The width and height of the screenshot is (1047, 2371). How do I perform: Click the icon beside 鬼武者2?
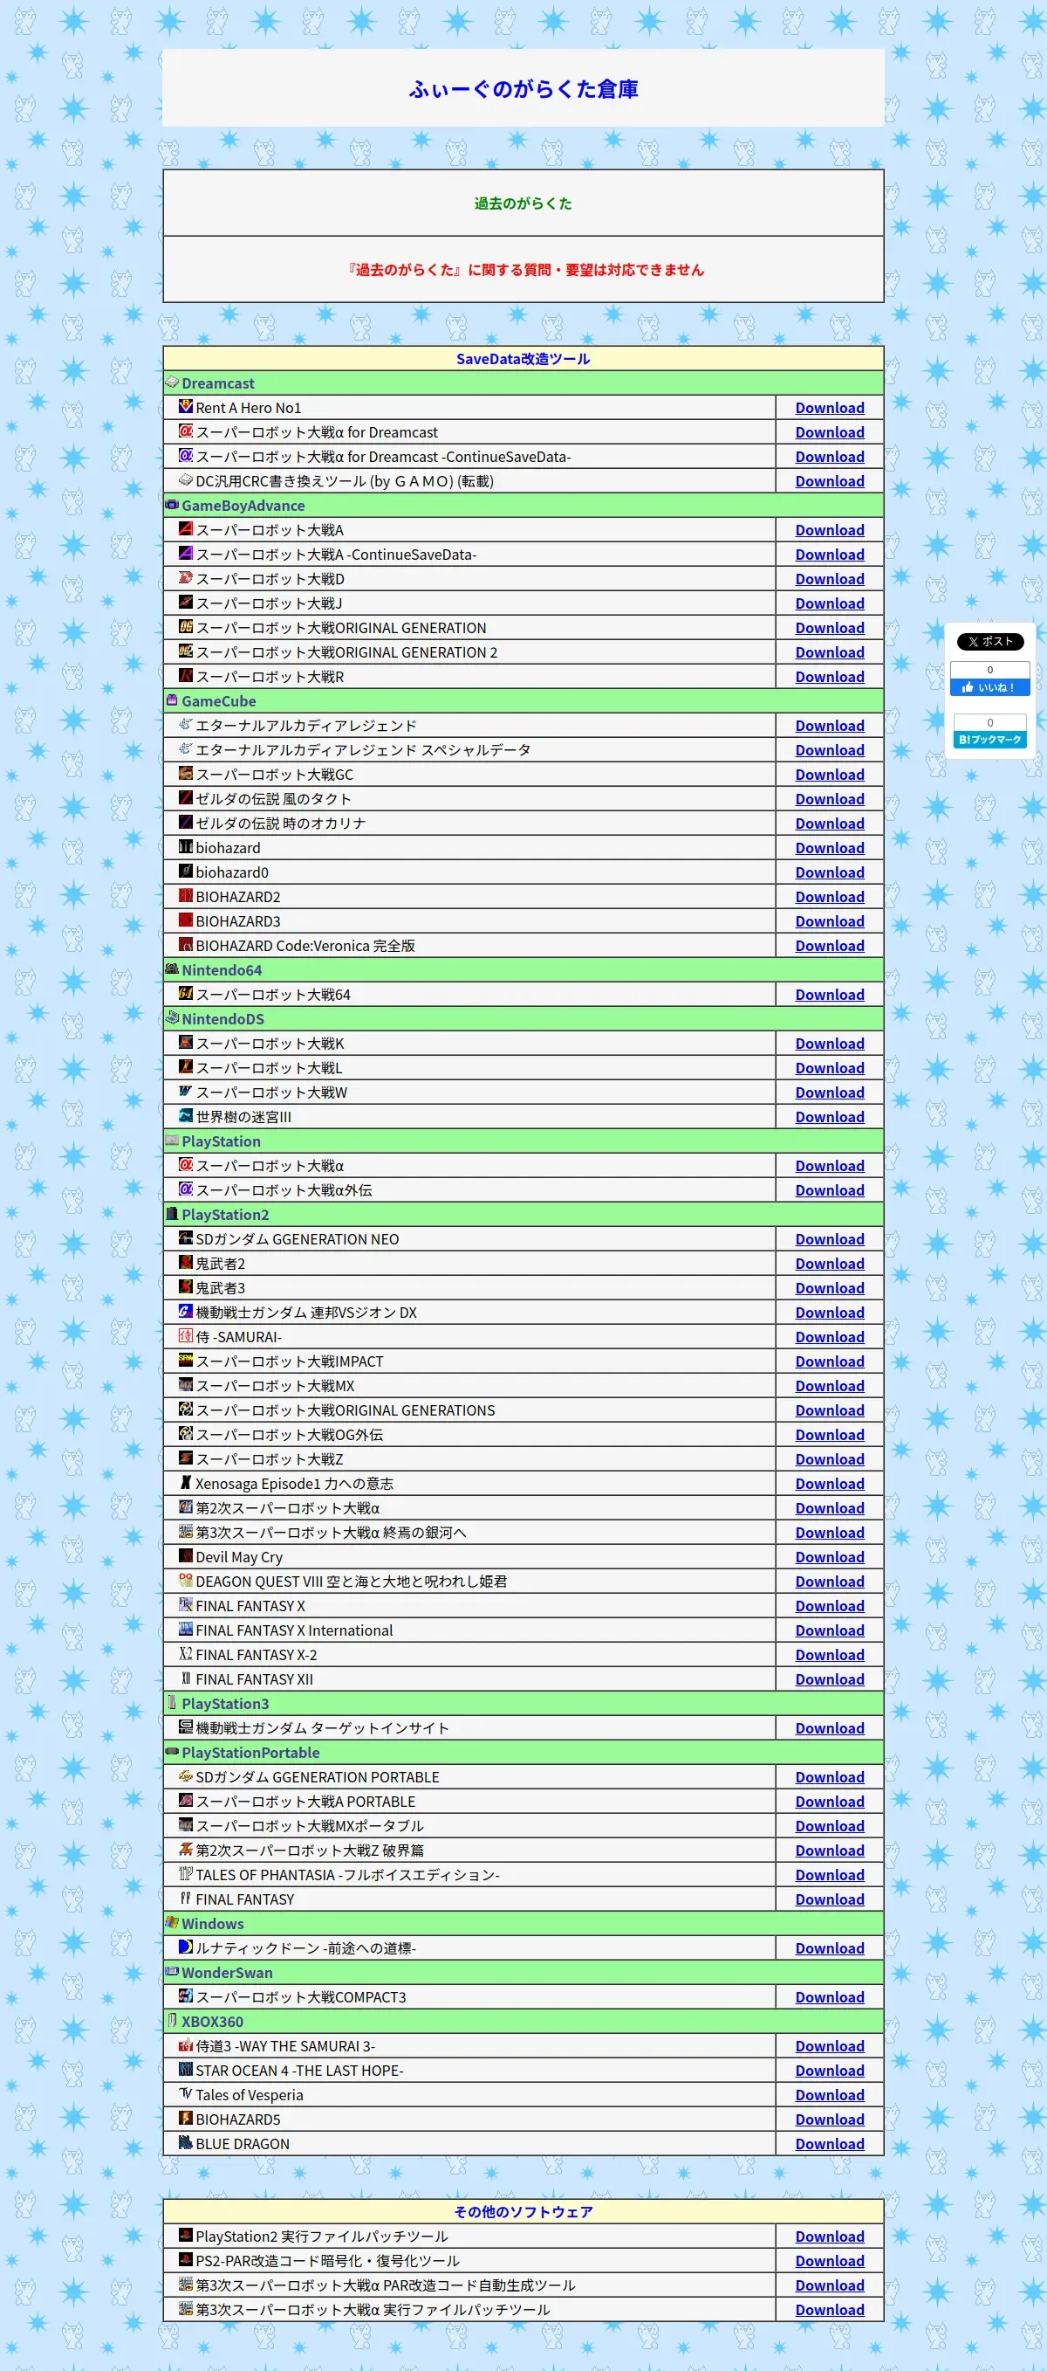[x=186, y=1262]
